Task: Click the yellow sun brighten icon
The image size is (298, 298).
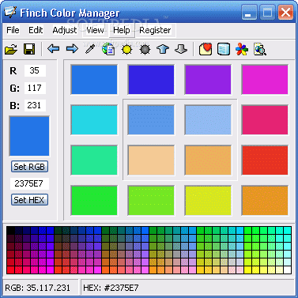Action: coord(126,49)
